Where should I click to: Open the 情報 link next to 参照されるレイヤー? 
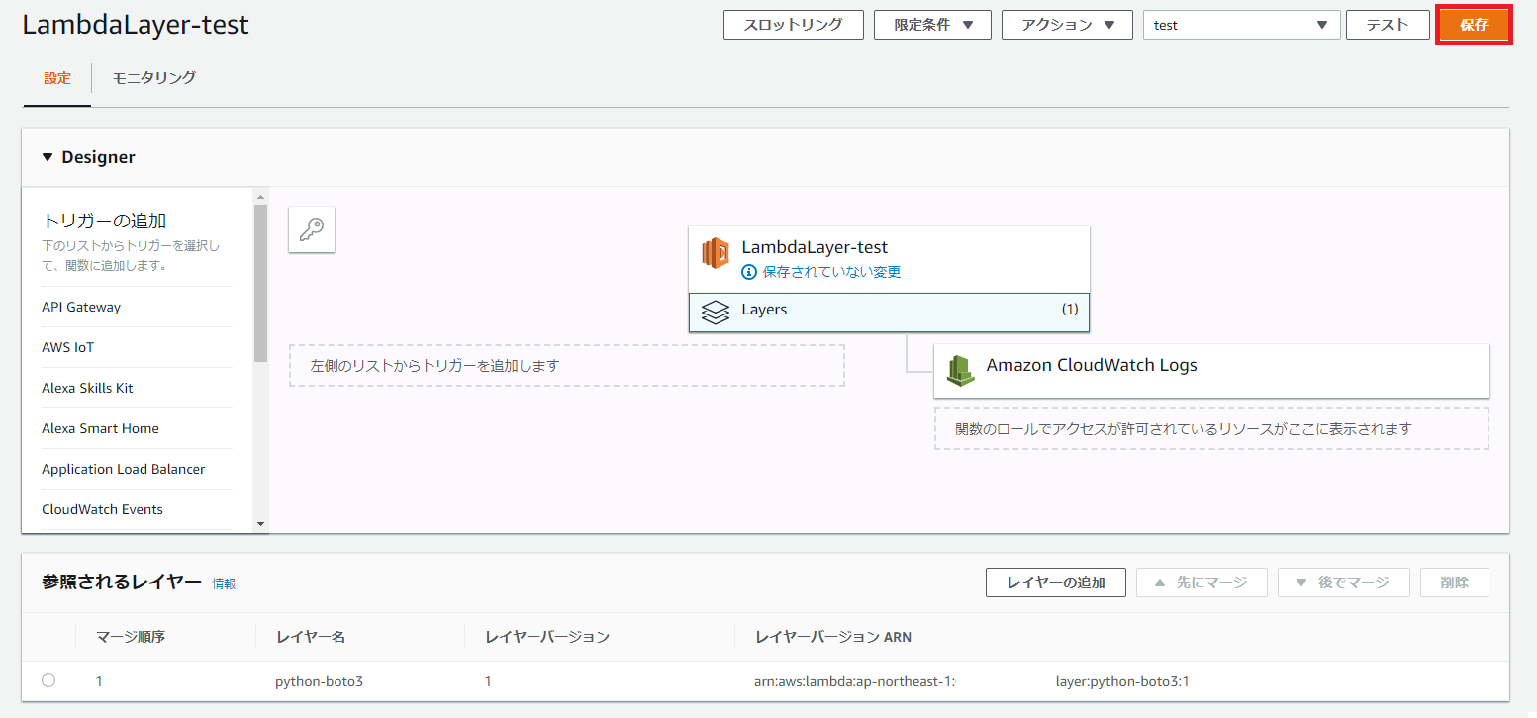pos(223,583)
